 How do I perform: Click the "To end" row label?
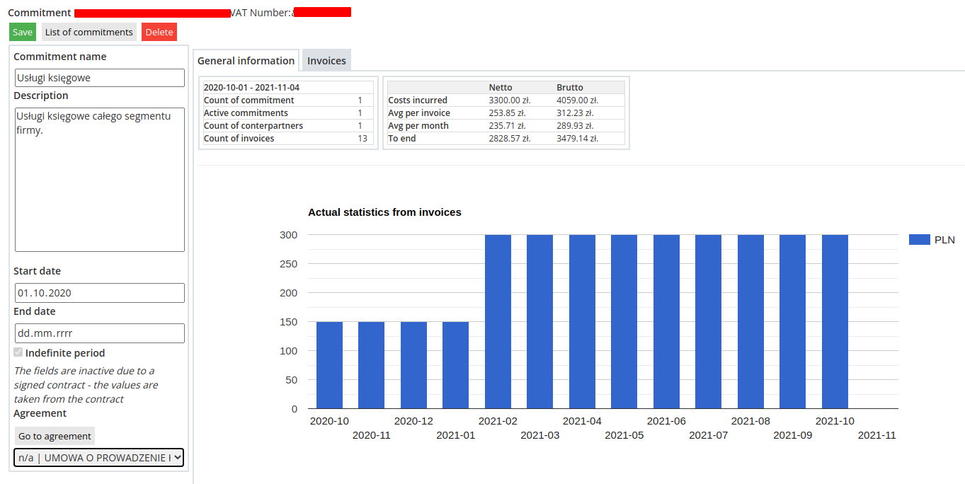pos(402,139)
